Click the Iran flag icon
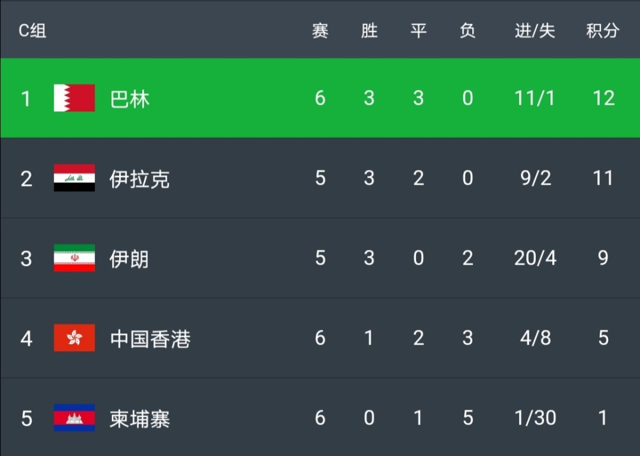The width and height of the screenshot is (640, 456). [x=74, y=258]
